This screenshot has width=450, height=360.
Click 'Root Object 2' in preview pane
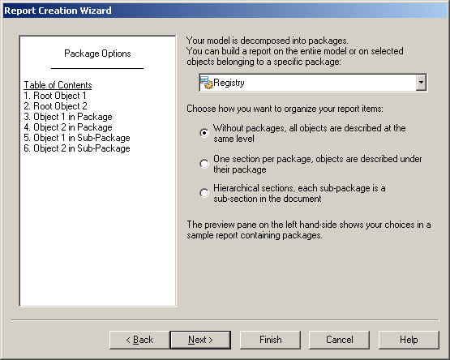(x=55, y=106)
